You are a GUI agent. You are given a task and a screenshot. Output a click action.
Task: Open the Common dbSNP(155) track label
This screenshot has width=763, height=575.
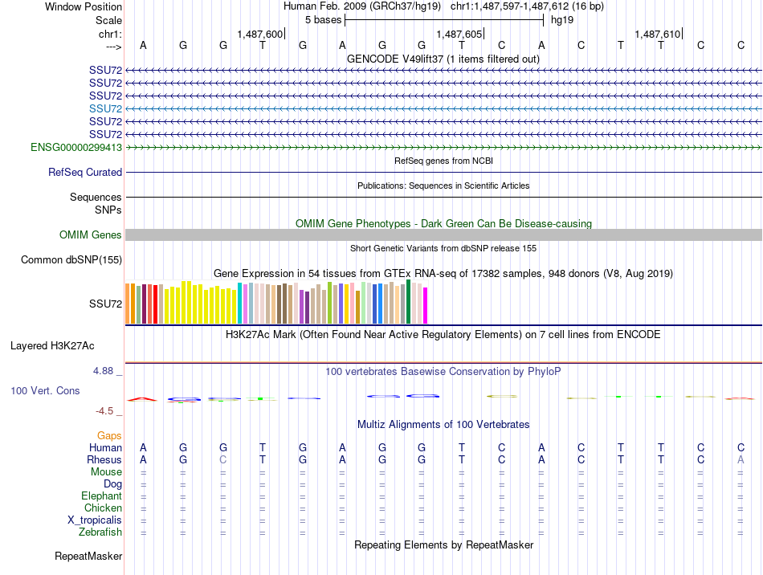pos(71,259)
